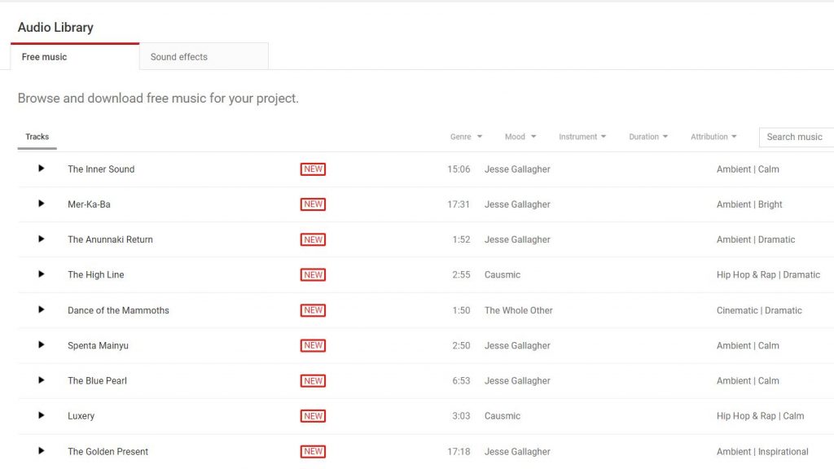This screenshot has height=469, width=834.
Task: Select the Tracks tab
Action: [x=37, y=137]
